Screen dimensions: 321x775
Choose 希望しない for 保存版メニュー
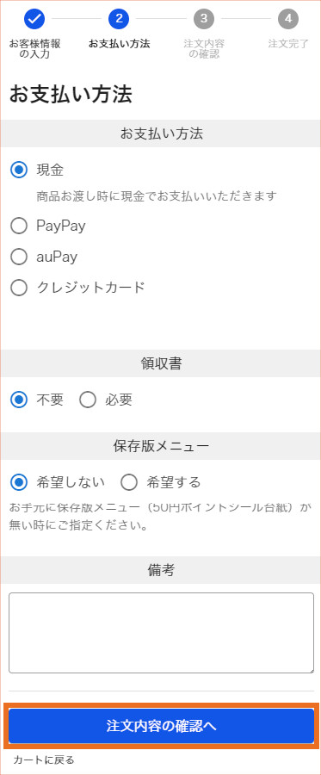pyautogui.click(x=19, y=482)
